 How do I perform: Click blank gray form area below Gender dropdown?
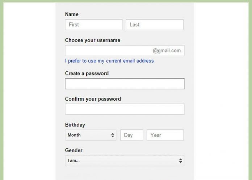125,173
